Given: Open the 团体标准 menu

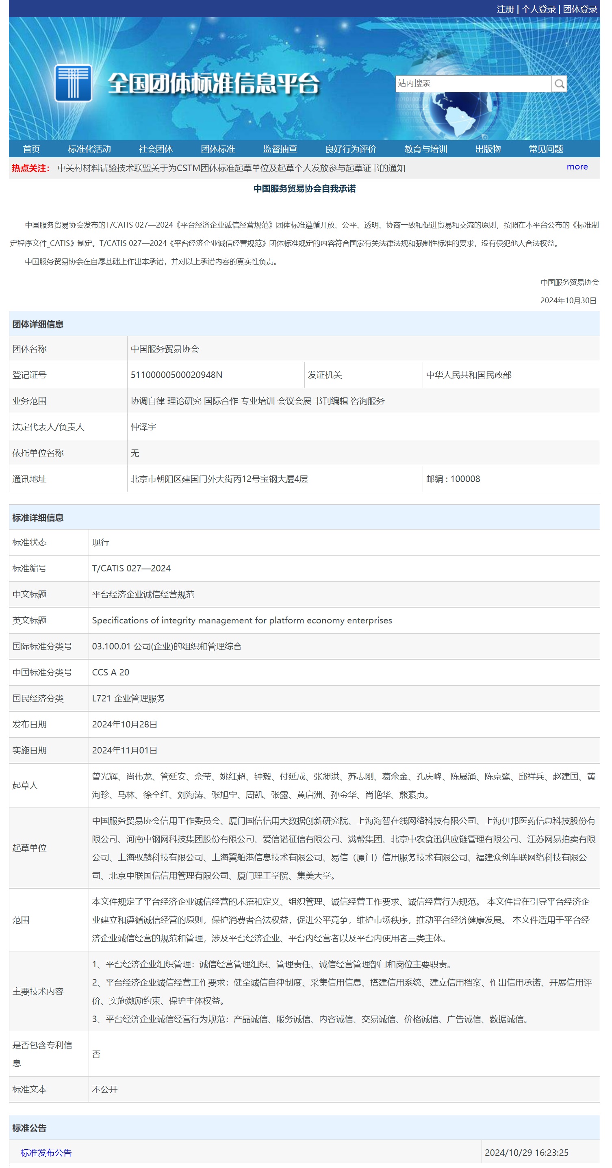Looking at the screenshot, I should point(218,149).
